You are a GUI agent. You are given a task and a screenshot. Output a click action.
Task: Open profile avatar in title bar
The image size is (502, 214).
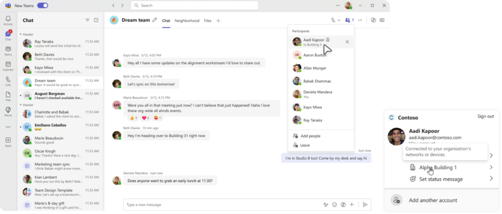(x=349, y=5)
